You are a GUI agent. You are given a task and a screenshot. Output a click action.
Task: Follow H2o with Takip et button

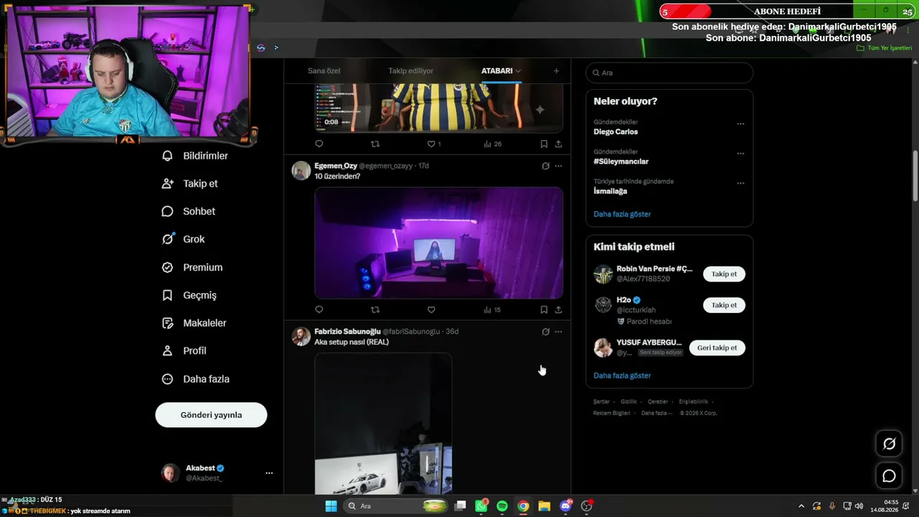click(x=724, y=305)
